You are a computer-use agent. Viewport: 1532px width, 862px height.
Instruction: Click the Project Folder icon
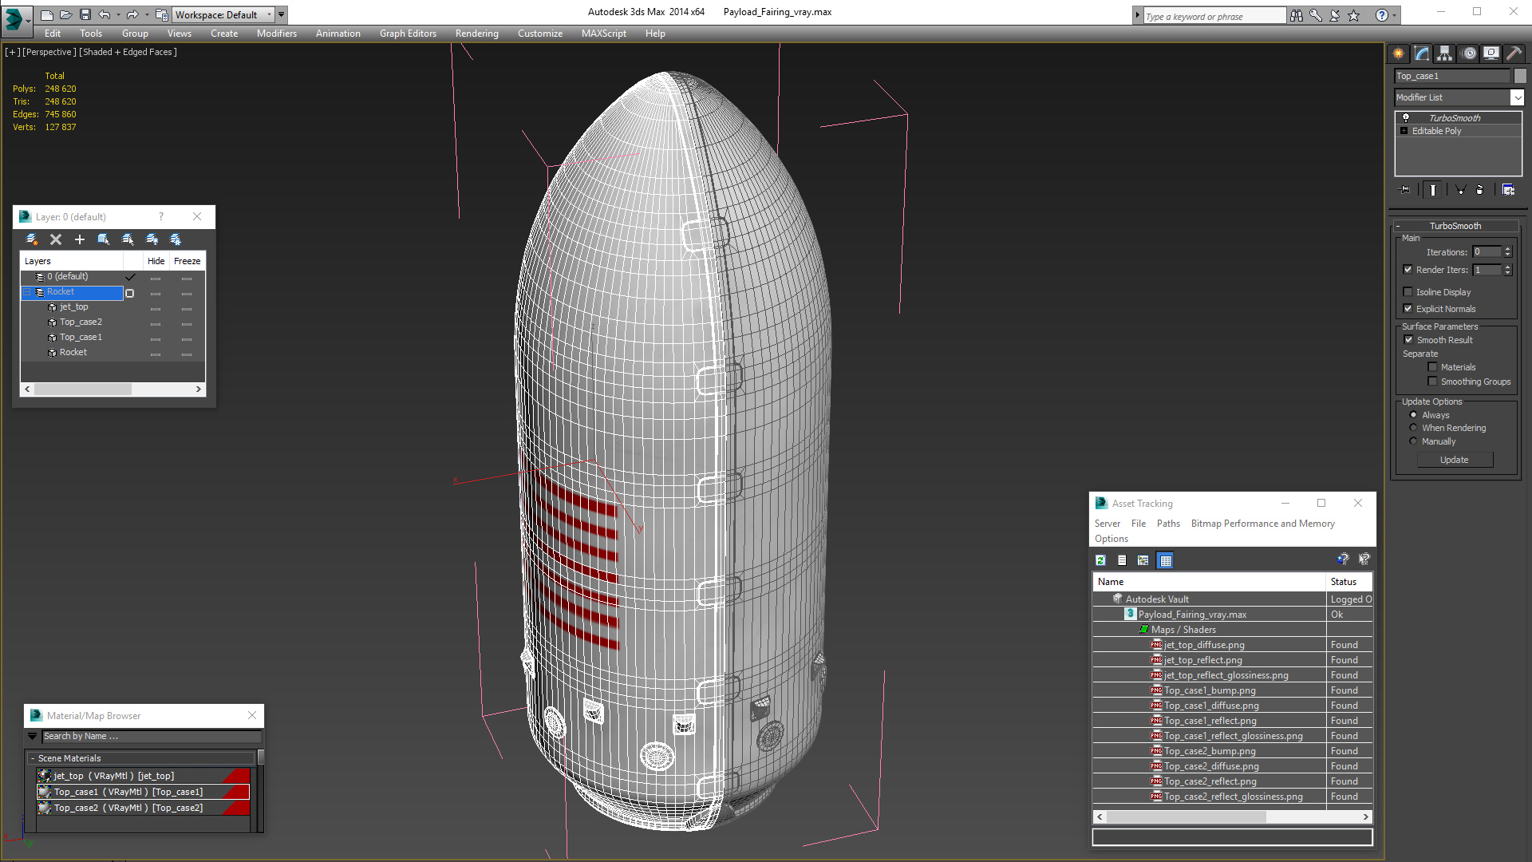pyautogui.click(x=162, y=14)
